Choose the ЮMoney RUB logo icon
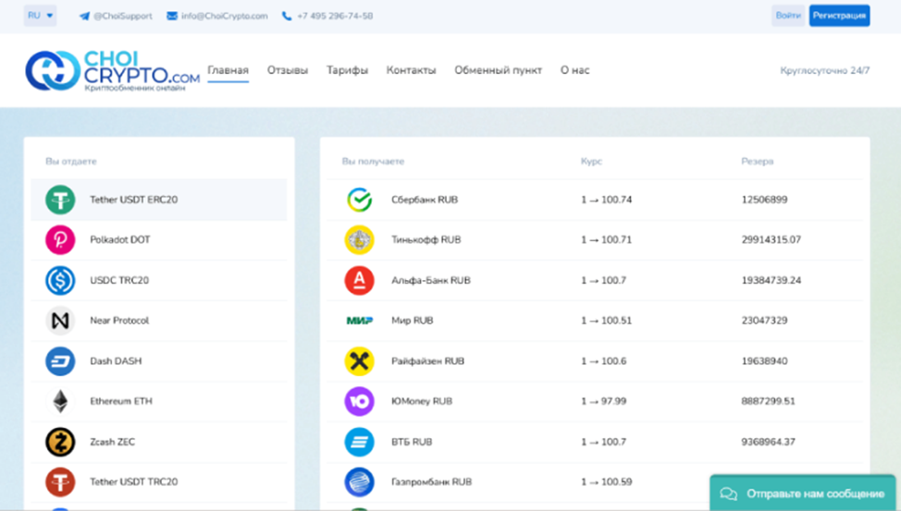 (359, 401)
